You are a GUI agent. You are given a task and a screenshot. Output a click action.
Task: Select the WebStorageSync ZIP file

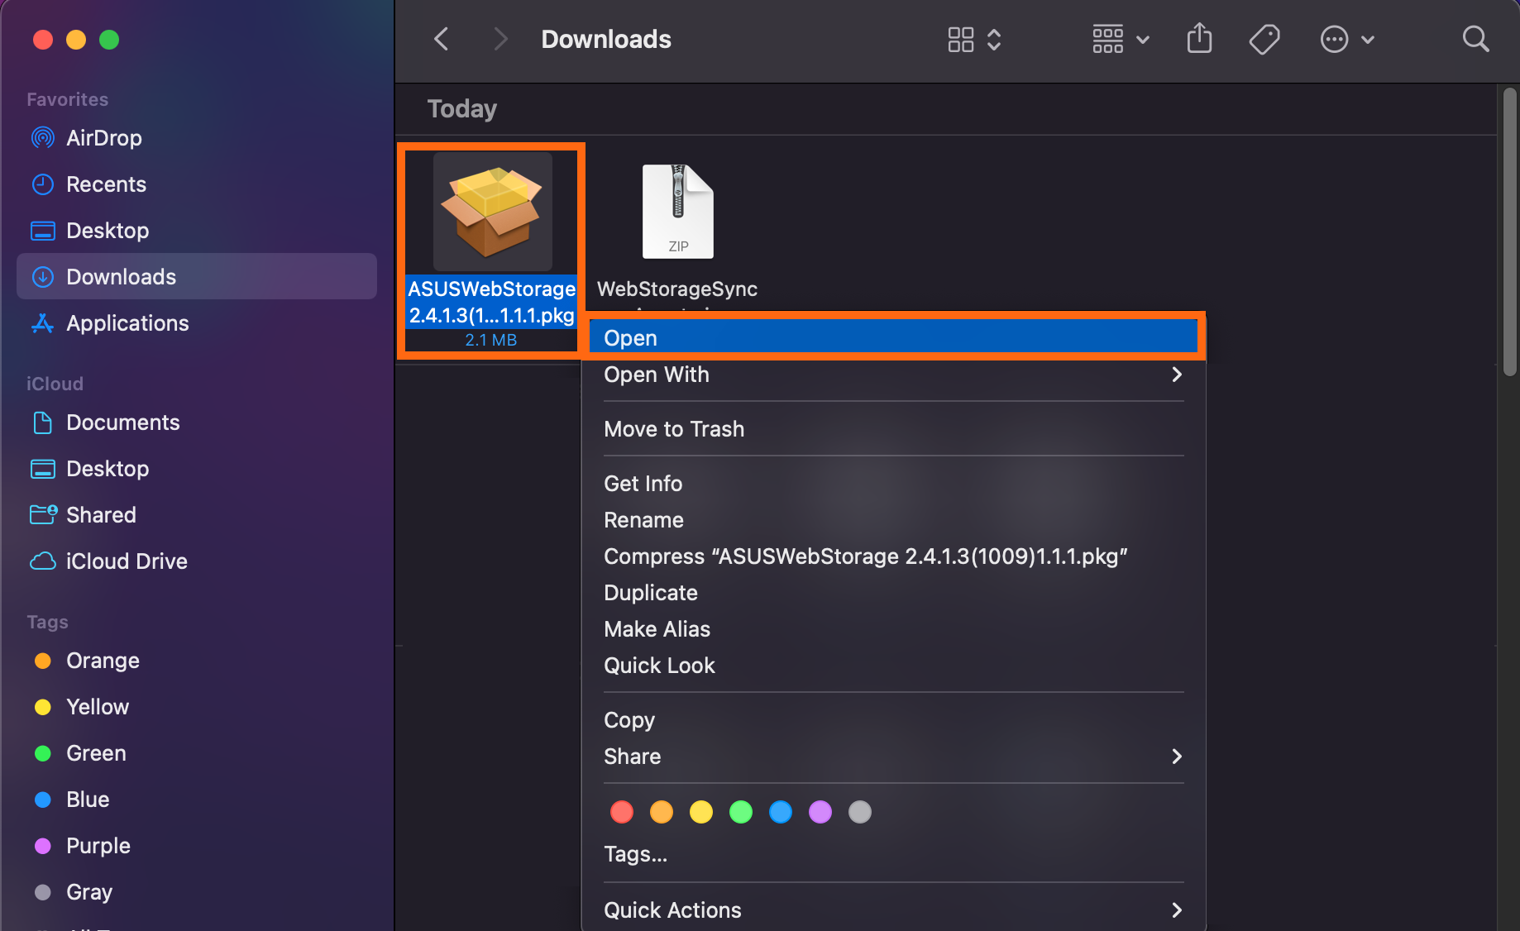point(678,212)
